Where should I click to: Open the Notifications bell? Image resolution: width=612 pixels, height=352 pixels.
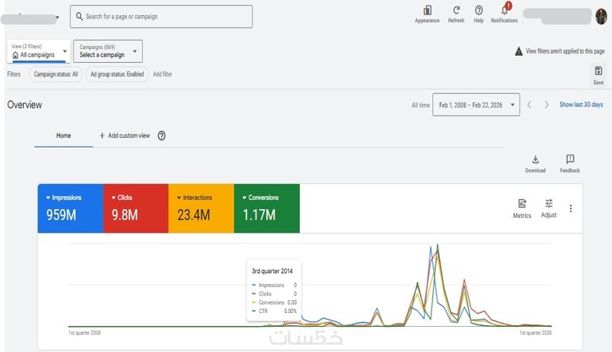(504, 11)
